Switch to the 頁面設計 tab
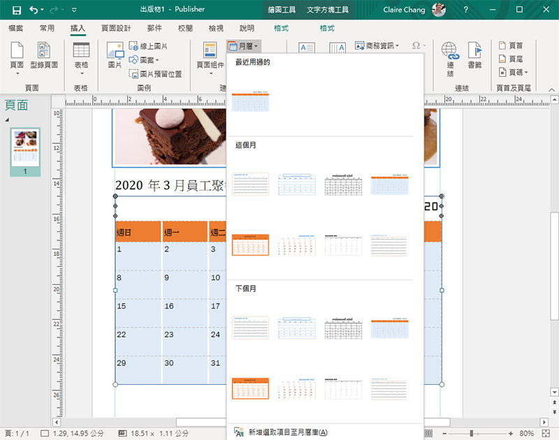The image size is (559, 440). [116, 28]
